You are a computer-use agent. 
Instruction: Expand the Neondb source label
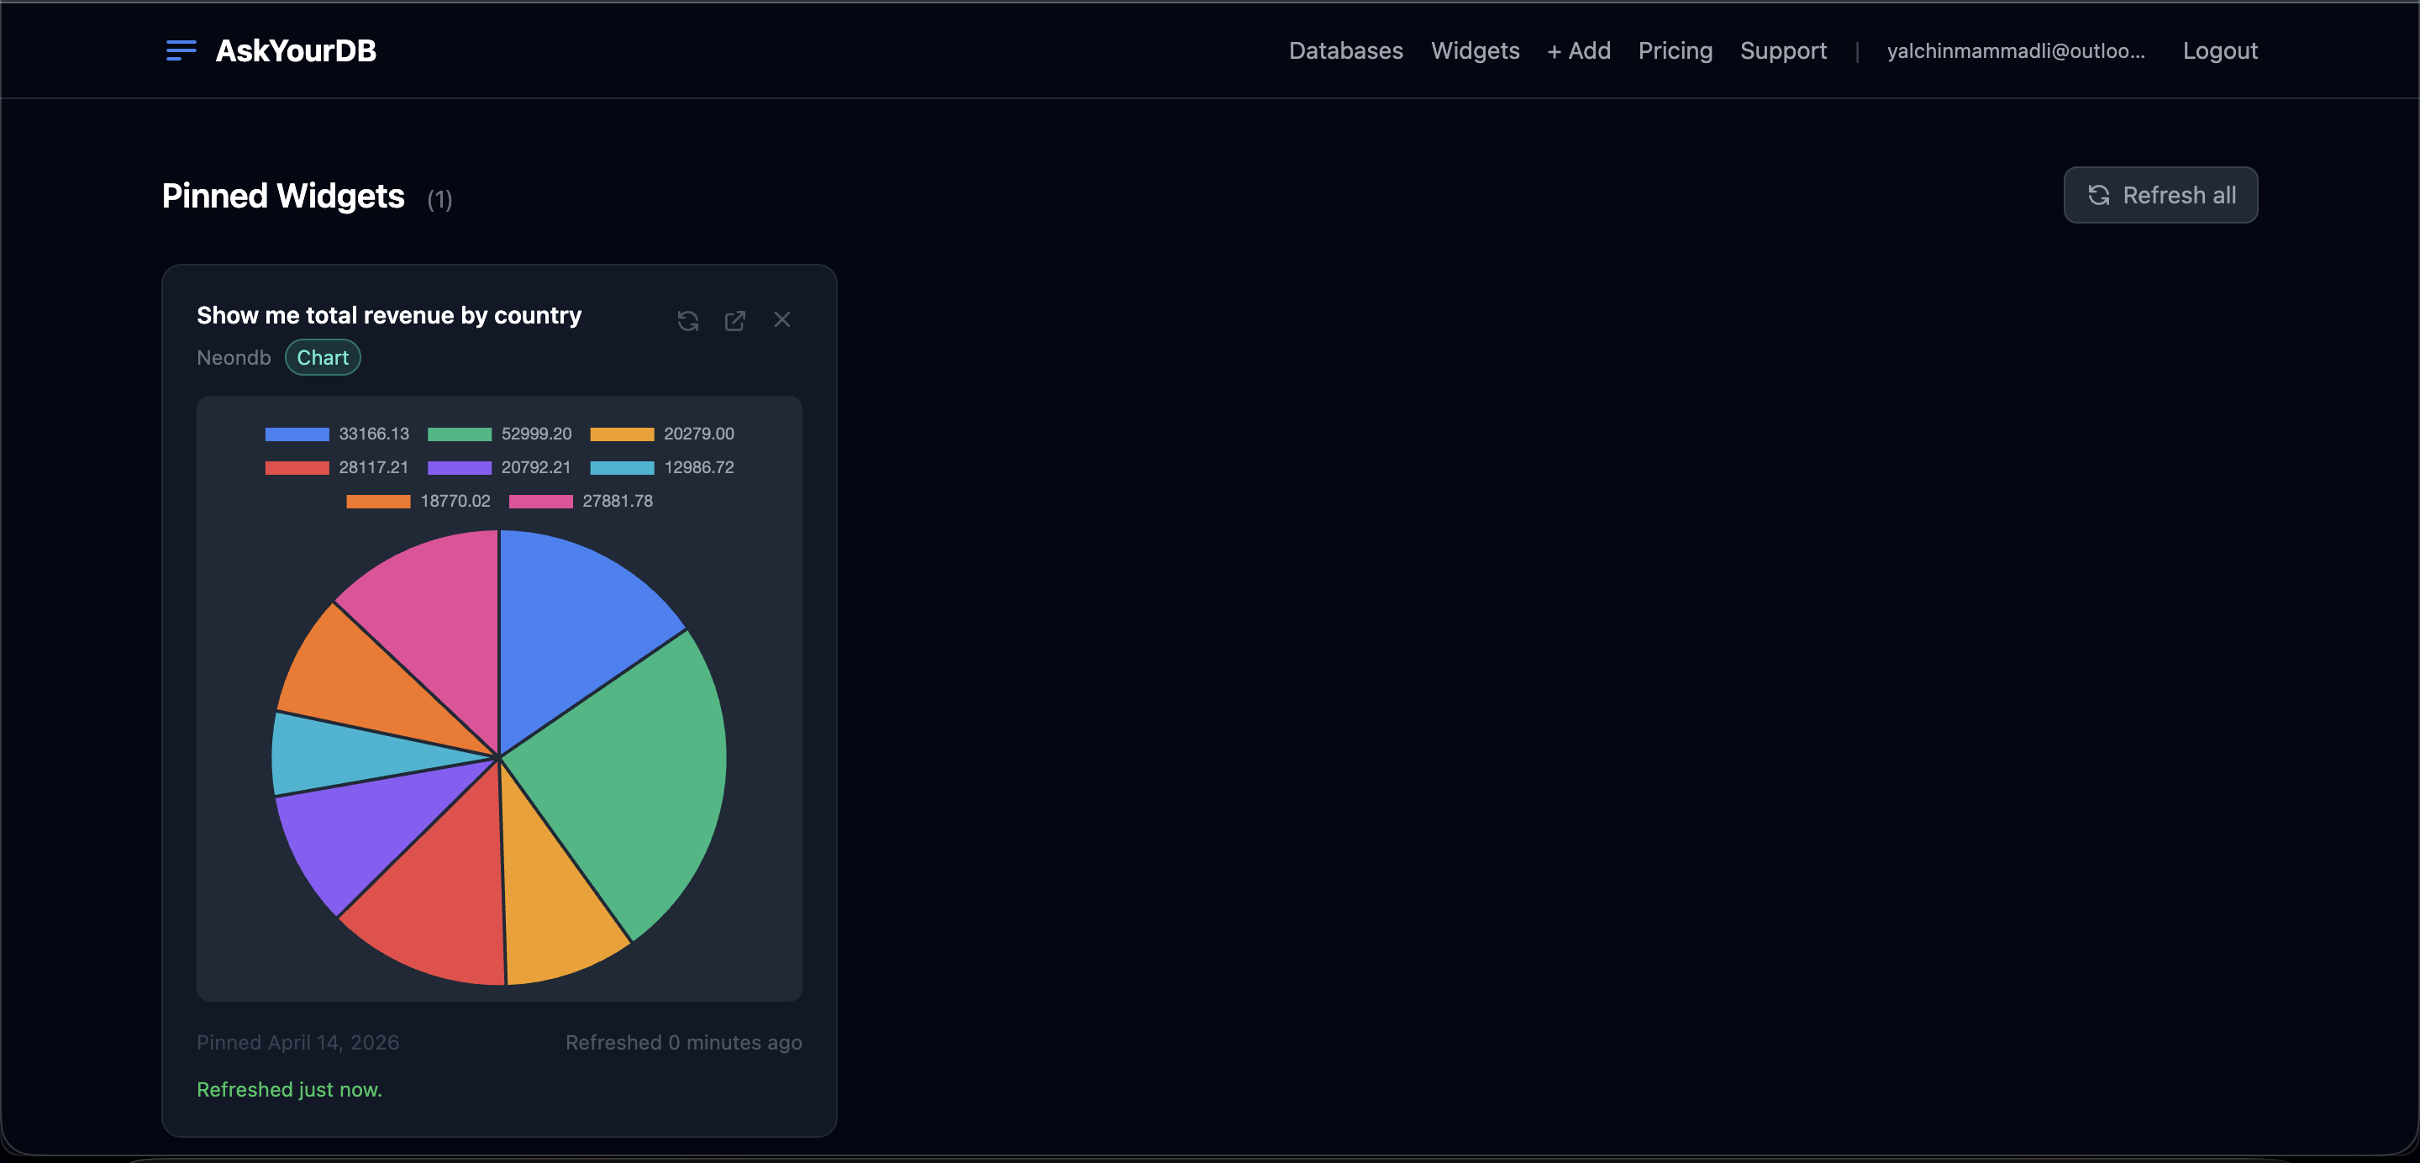pos(233,357)
